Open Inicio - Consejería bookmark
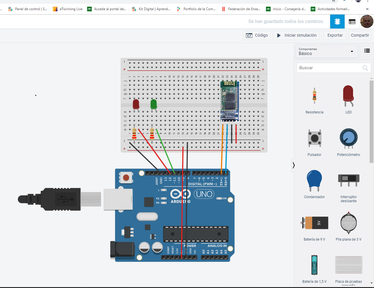 click(286, 9)
